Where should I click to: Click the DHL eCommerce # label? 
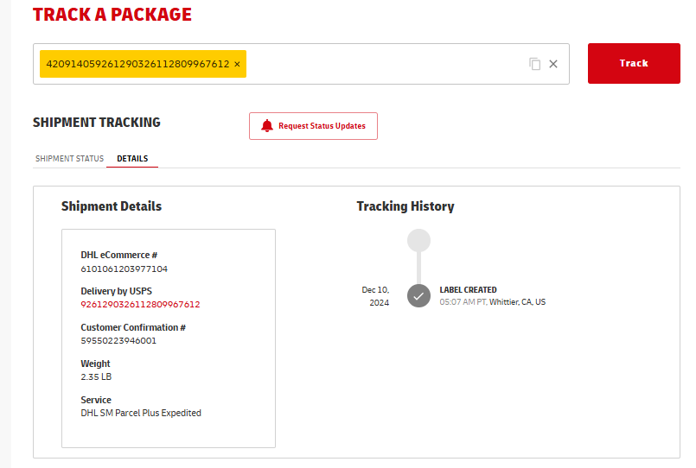pyautogui.click(x=119, y=255)
